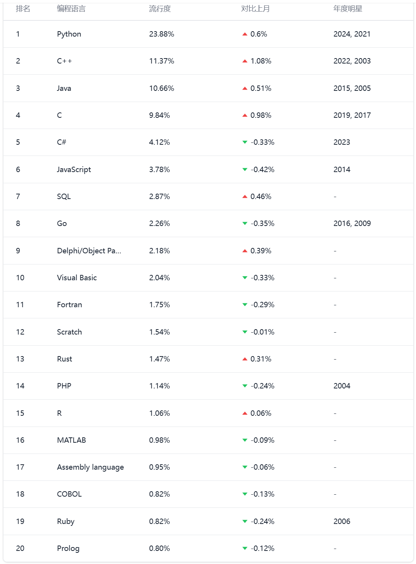Viewport: 416px width, 564px height.
Task: Click the red up arrow beside 1.08%
Action: 245,61
